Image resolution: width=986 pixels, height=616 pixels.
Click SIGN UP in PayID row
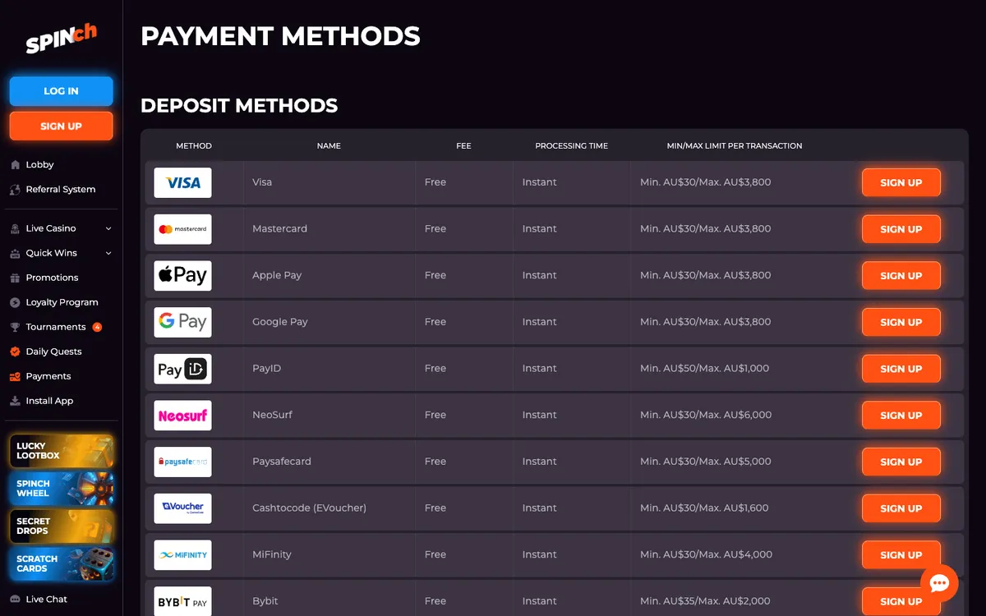click(901, 369)
